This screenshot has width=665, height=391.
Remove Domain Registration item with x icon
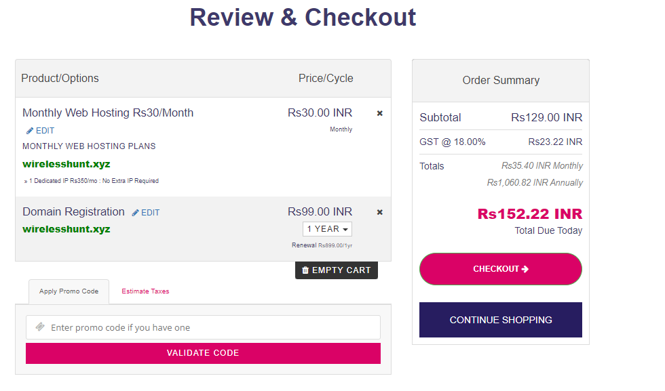[x=379, y=212]
